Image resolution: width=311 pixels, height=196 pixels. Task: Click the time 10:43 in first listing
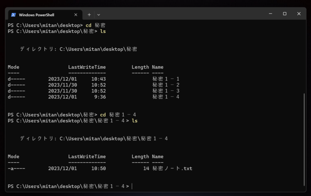99,79
